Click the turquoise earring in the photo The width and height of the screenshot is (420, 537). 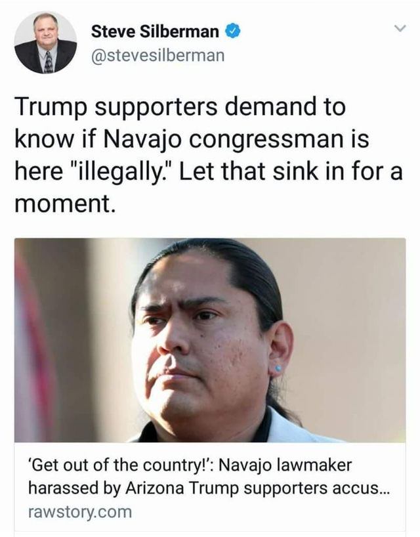pyautogui.click(x=278, y=368)
